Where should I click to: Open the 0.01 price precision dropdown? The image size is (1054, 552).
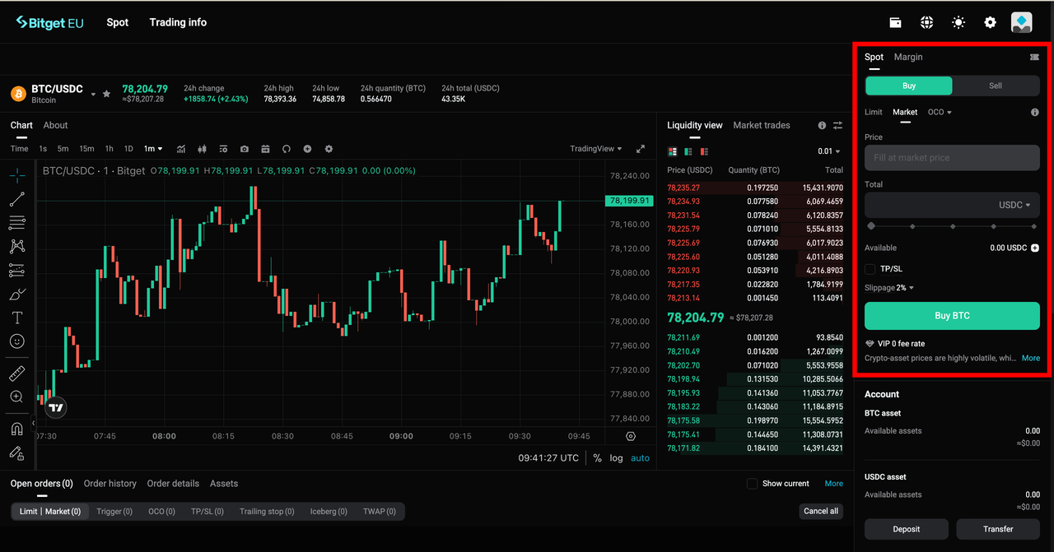[829, 151]
